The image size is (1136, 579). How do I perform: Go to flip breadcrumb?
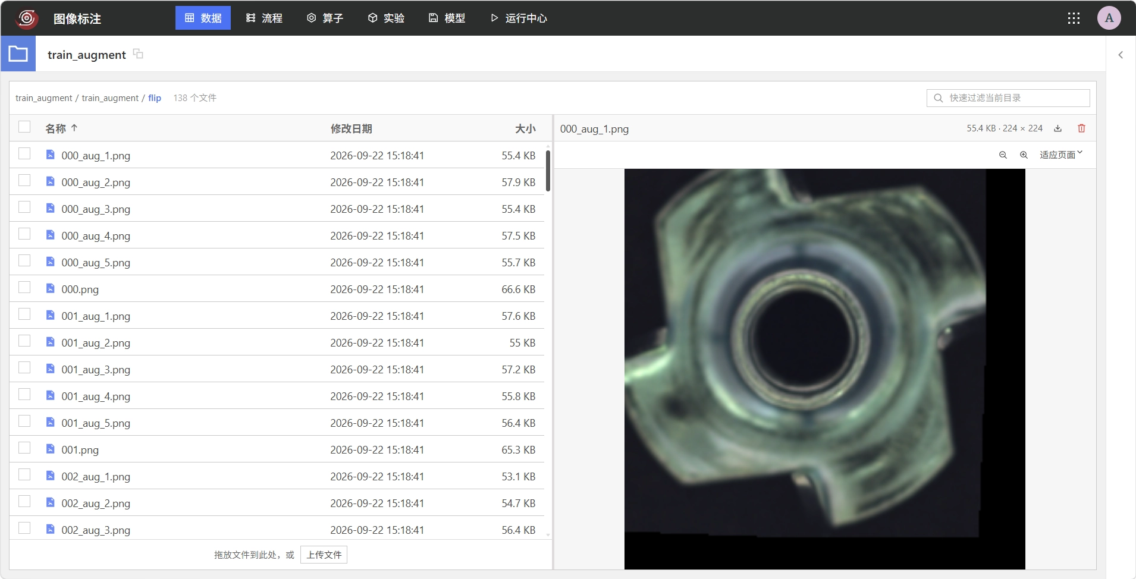click(x=155, y=98)
